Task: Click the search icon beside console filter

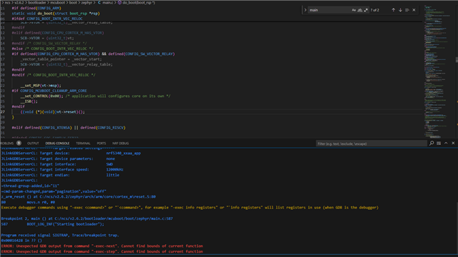Action: (432, 143)
